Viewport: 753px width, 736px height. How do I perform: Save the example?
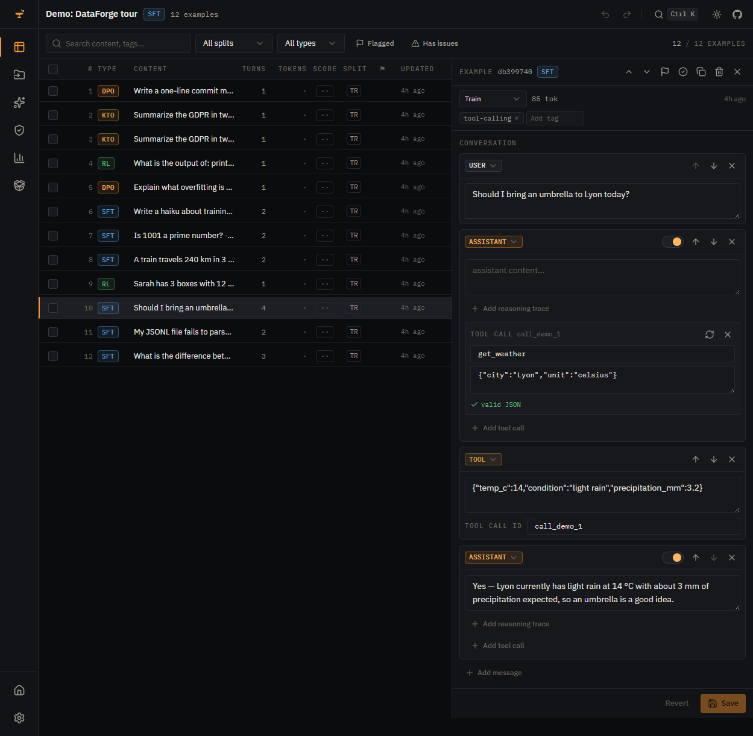723,703
